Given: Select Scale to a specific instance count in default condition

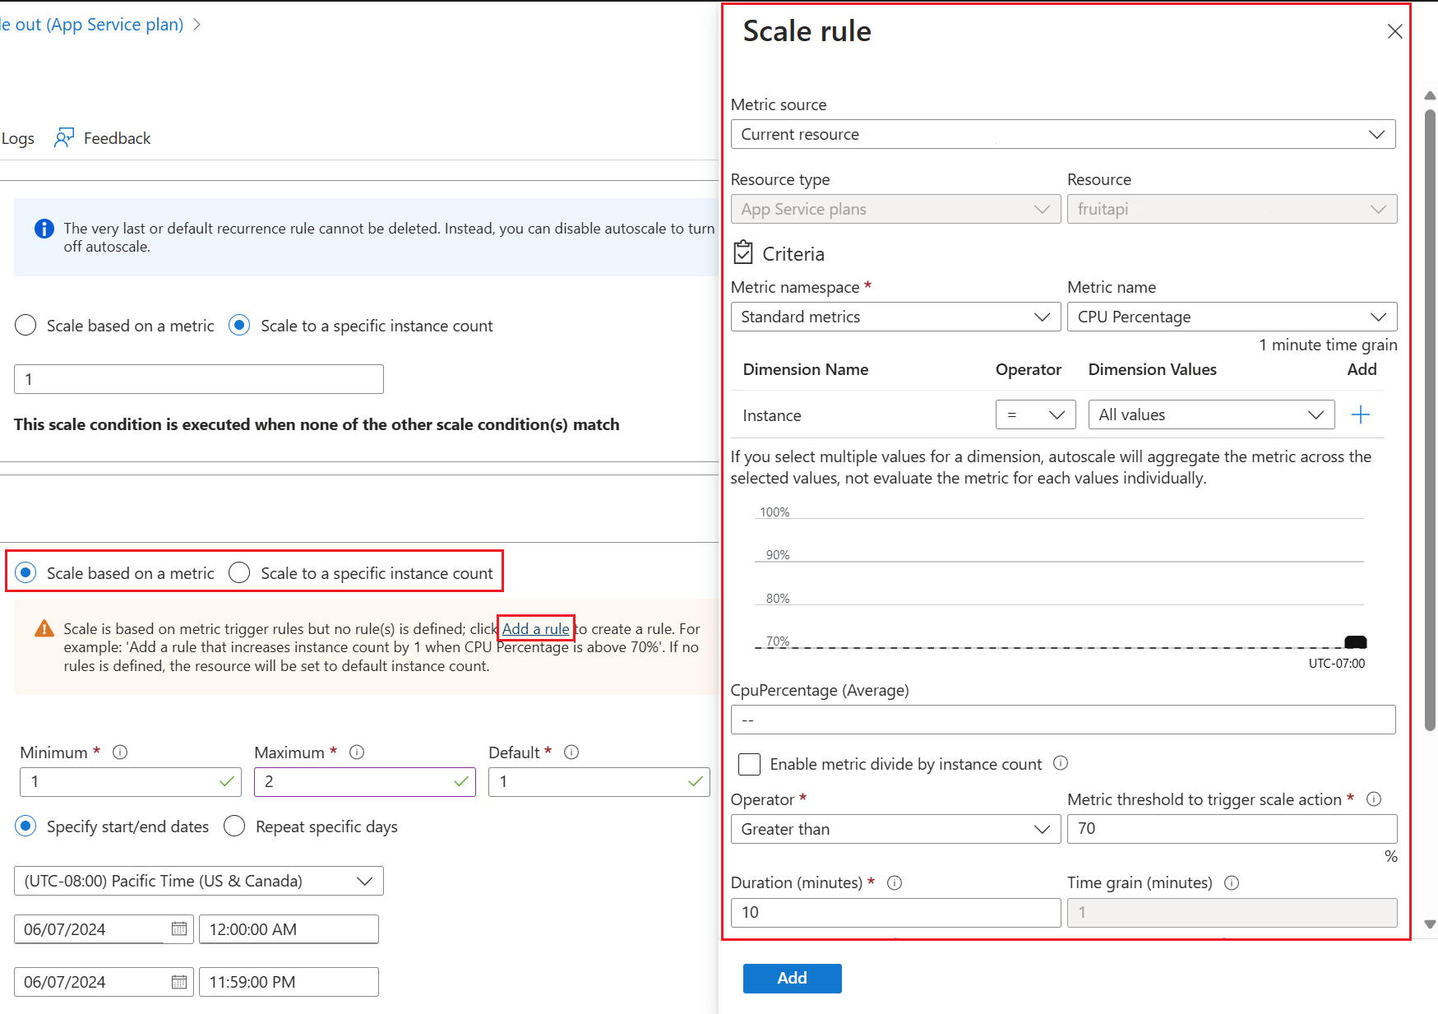Looking at the screenshot, I should [239, 325].
